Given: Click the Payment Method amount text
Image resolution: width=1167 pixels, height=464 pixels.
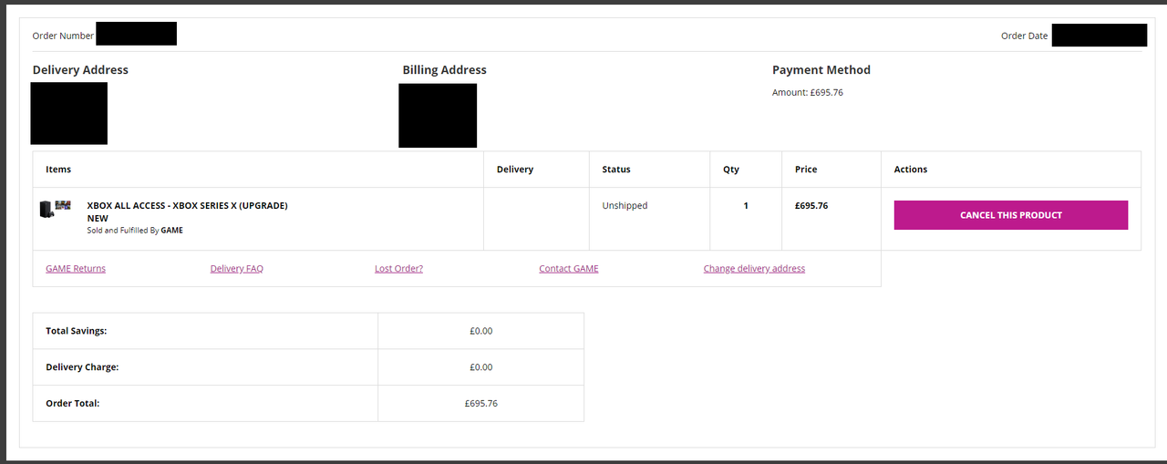Looking at the screenshot, I should coord(808,92).
